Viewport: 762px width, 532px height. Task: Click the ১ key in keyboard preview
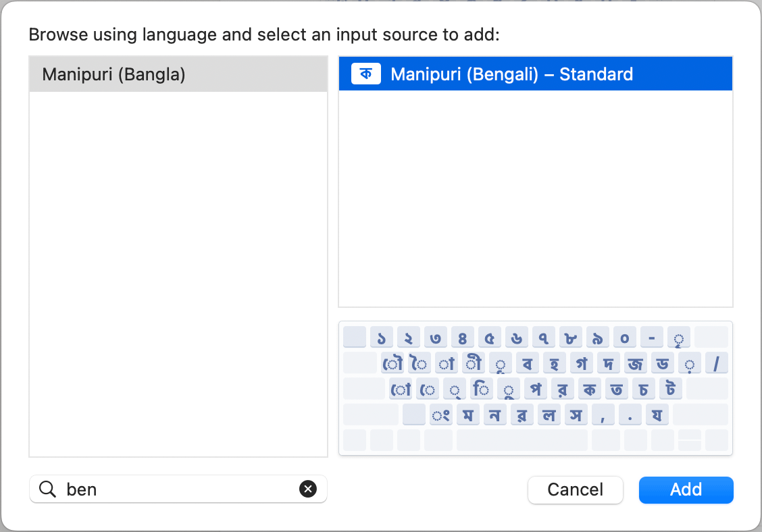pyautogui.click(x=382, y=337)
